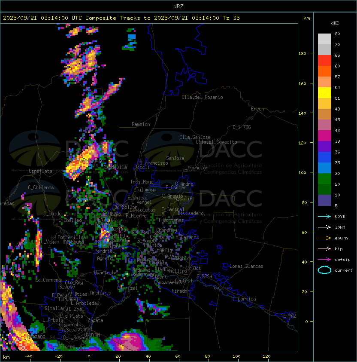Pick the slate 10 dBZ legend swatch
Screen dimensions: 357x362
click(x=324, y=200)
